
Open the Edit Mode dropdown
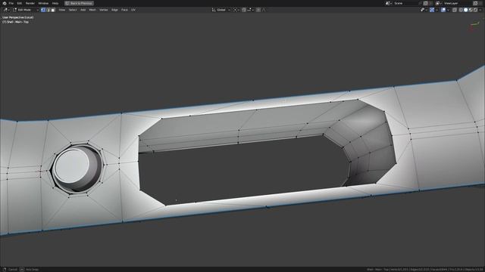[26, 10]
